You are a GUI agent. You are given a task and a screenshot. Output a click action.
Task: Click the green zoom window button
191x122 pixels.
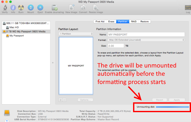coord(11,2)
